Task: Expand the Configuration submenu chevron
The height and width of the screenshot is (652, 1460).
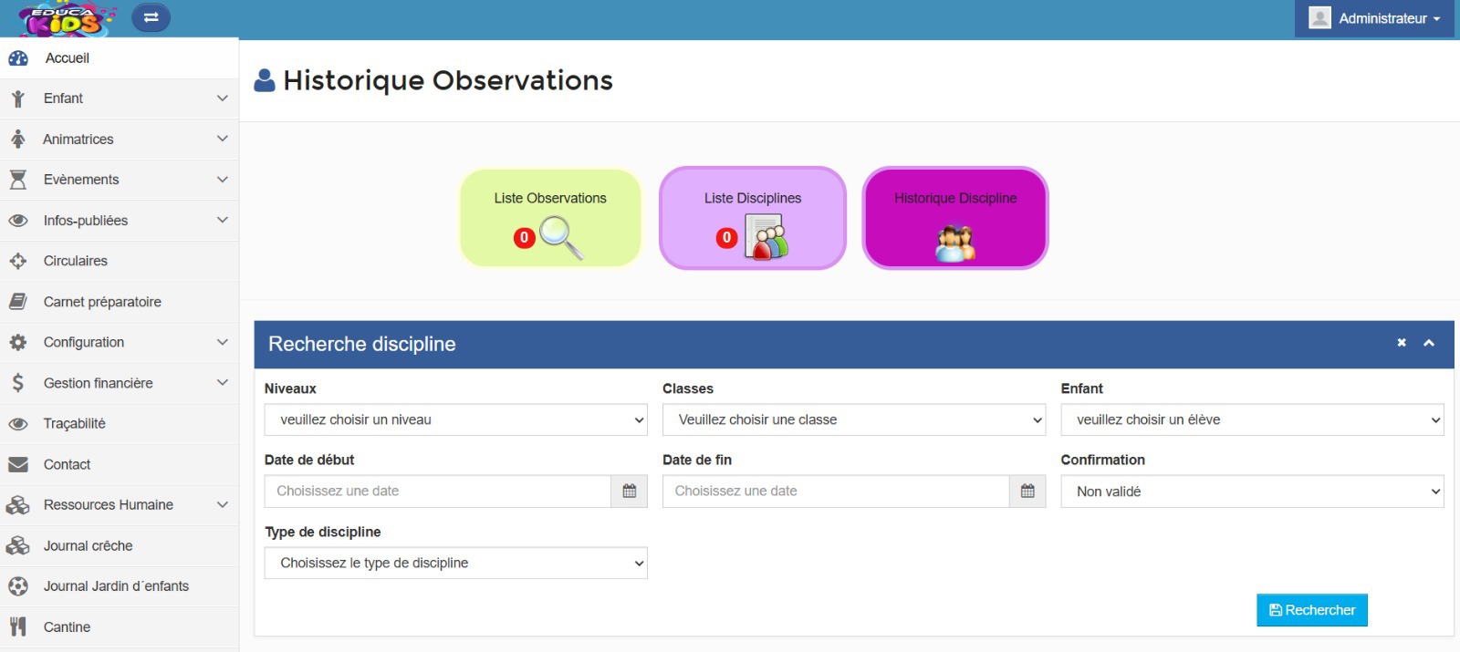Action: coord(222,342)
